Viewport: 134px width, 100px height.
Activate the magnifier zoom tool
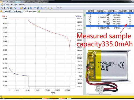(x=8, y=8)
